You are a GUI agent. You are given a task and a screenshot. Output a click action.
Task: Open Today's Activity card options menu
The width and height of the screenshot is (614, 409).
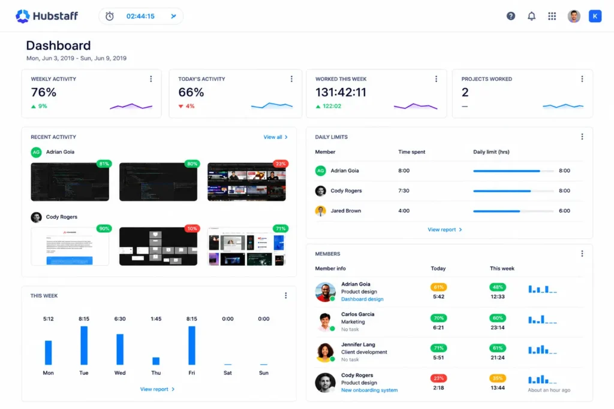[x=291, y=79]
